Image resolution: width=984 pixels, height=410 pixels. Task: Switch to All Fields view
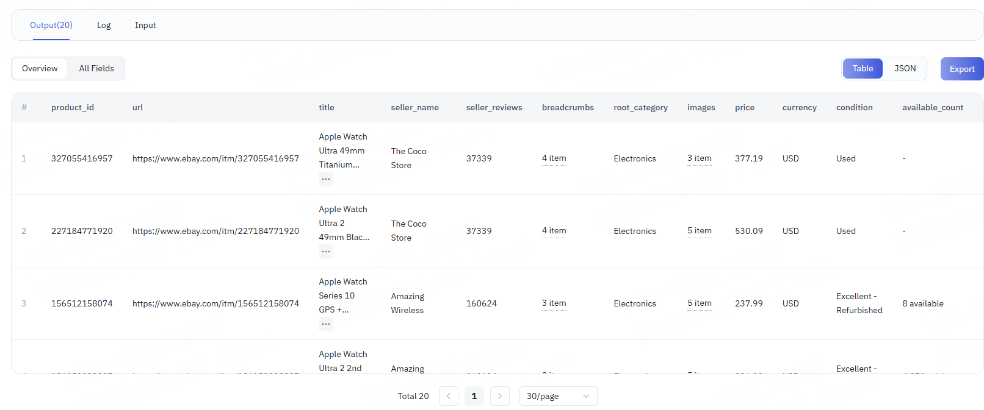pyautogui.click(x=96, y=68)
